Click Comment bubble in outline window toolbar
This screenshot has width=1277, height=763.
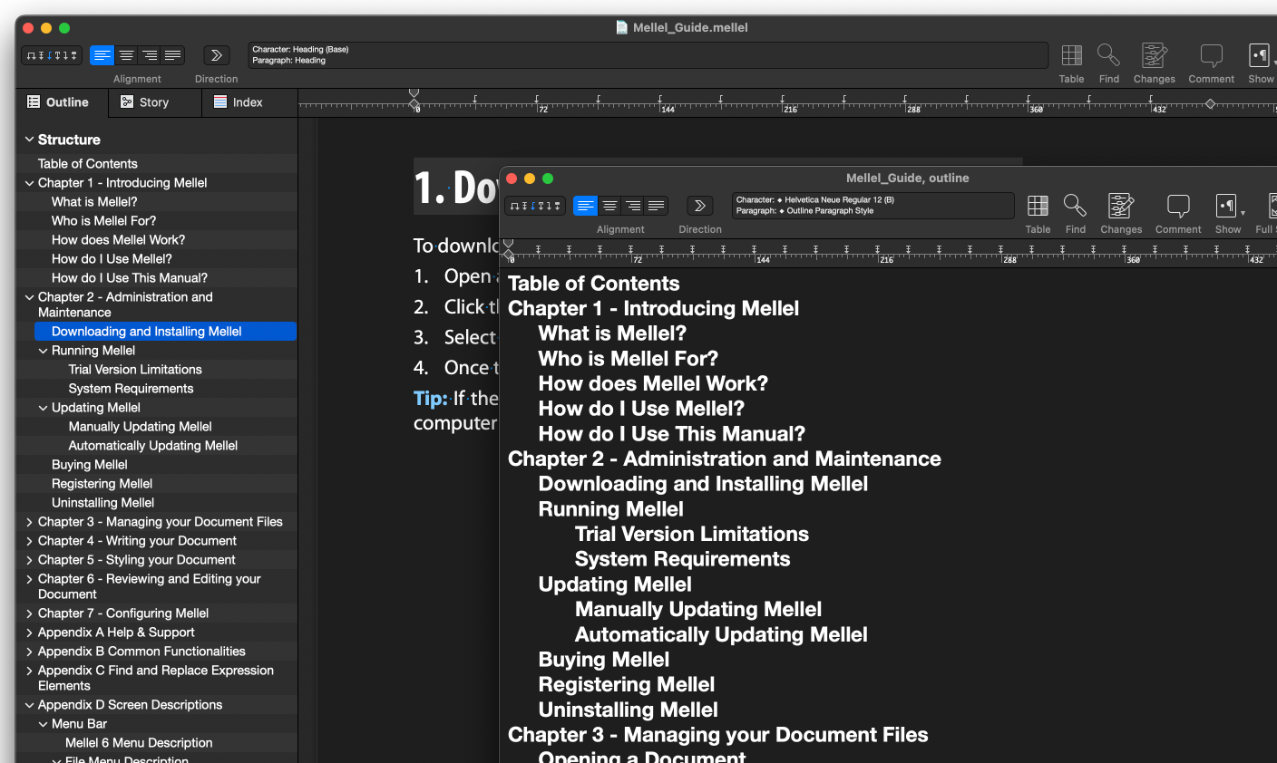coord(1178,206)
